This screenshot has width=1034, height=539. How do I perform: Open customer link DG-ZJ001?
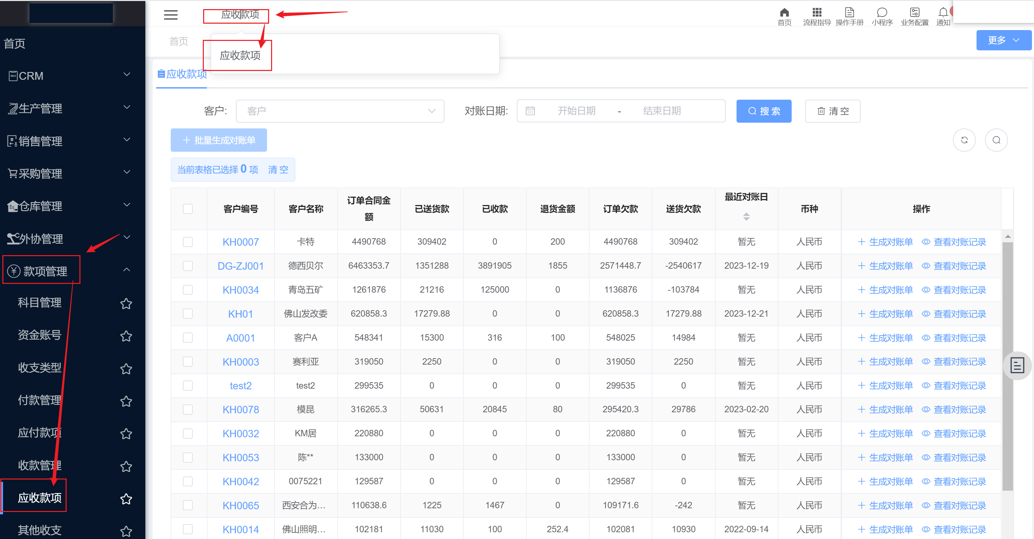click(240, 266)
